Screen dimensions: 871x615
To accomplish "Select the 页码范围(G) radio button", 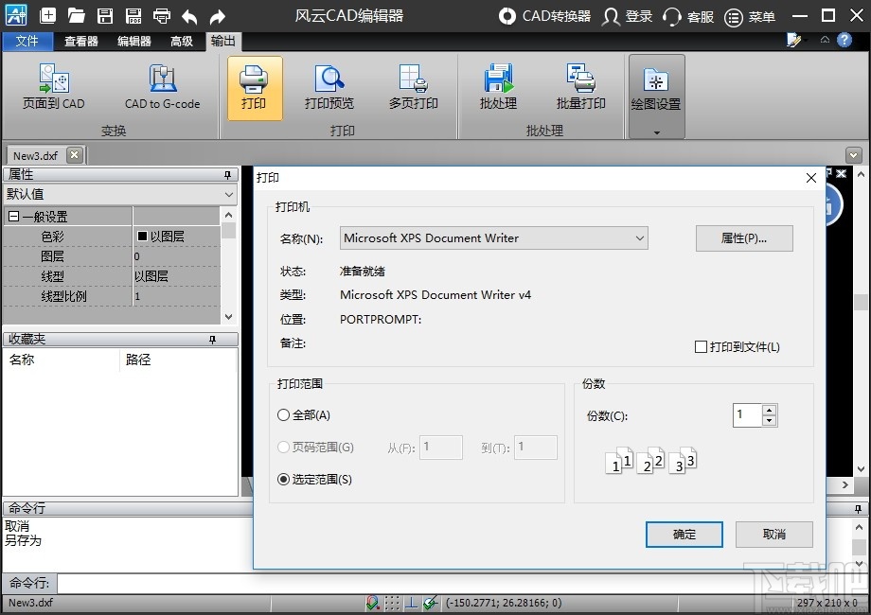I will coord(283,447).
